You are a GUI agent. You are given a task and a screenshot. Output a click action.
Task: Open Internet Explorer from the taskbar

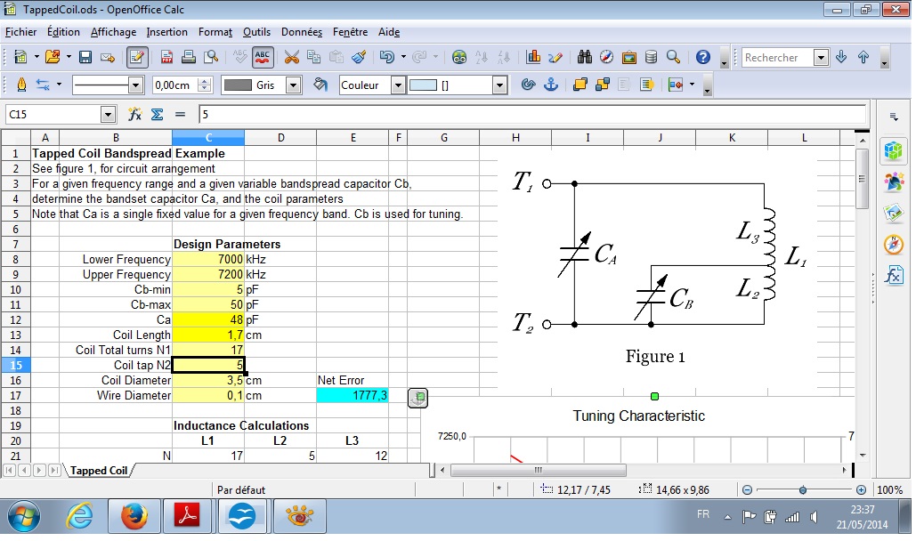click(80, 517)
